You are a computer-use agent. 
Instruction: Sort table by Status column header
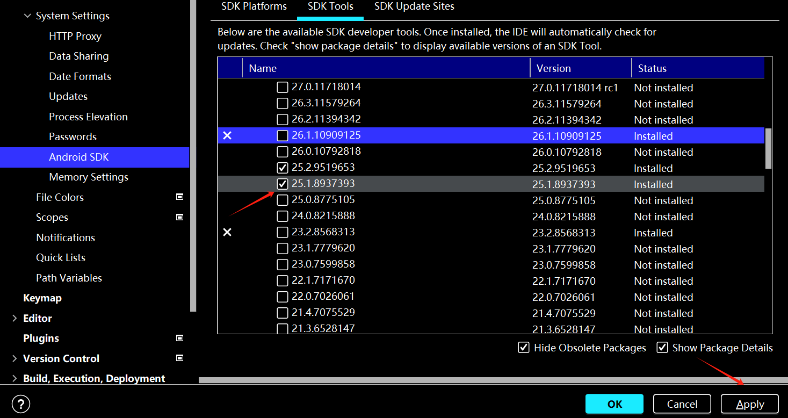(x=698, y=68)
